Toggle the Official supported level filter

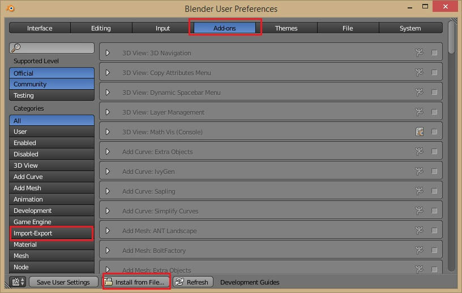[x=52, y=73]
